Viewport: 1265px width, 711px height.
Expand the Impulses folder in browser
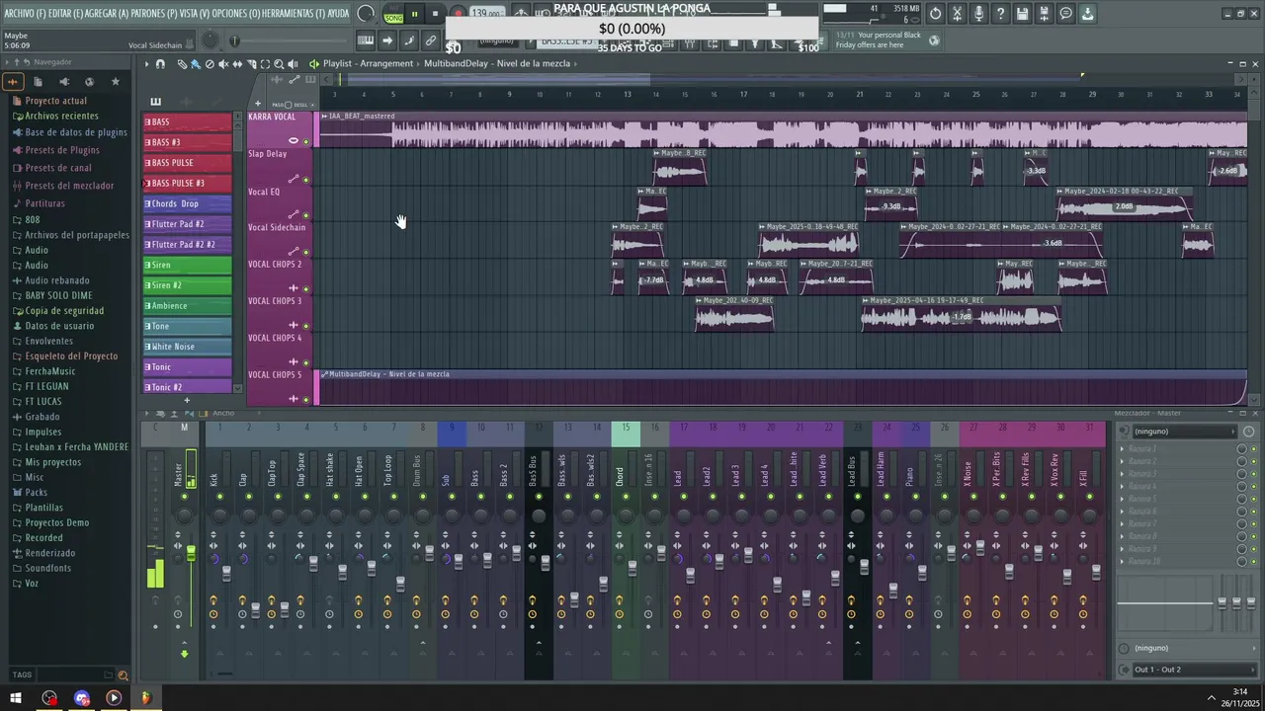coord(42,432)
